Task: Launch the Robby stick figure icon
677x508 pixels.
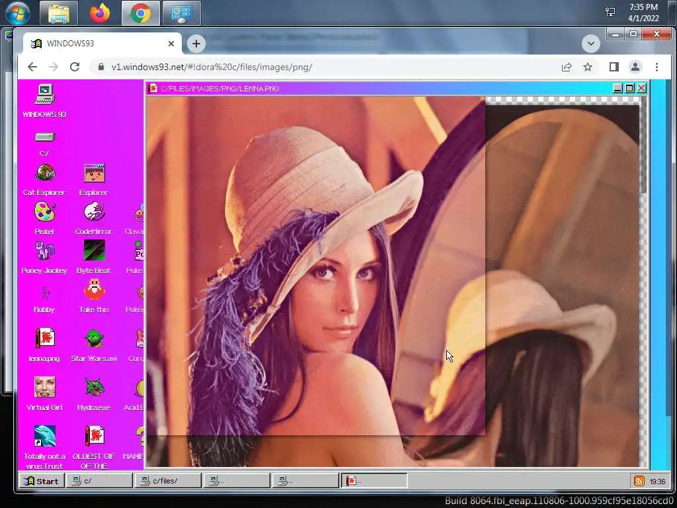Action: pos(44,299)
